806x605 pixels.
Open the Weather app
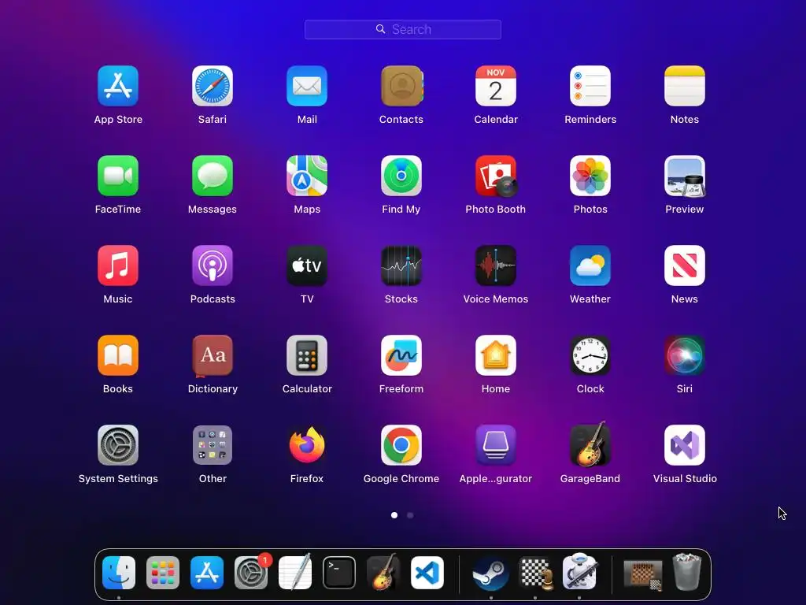point(590,265)
